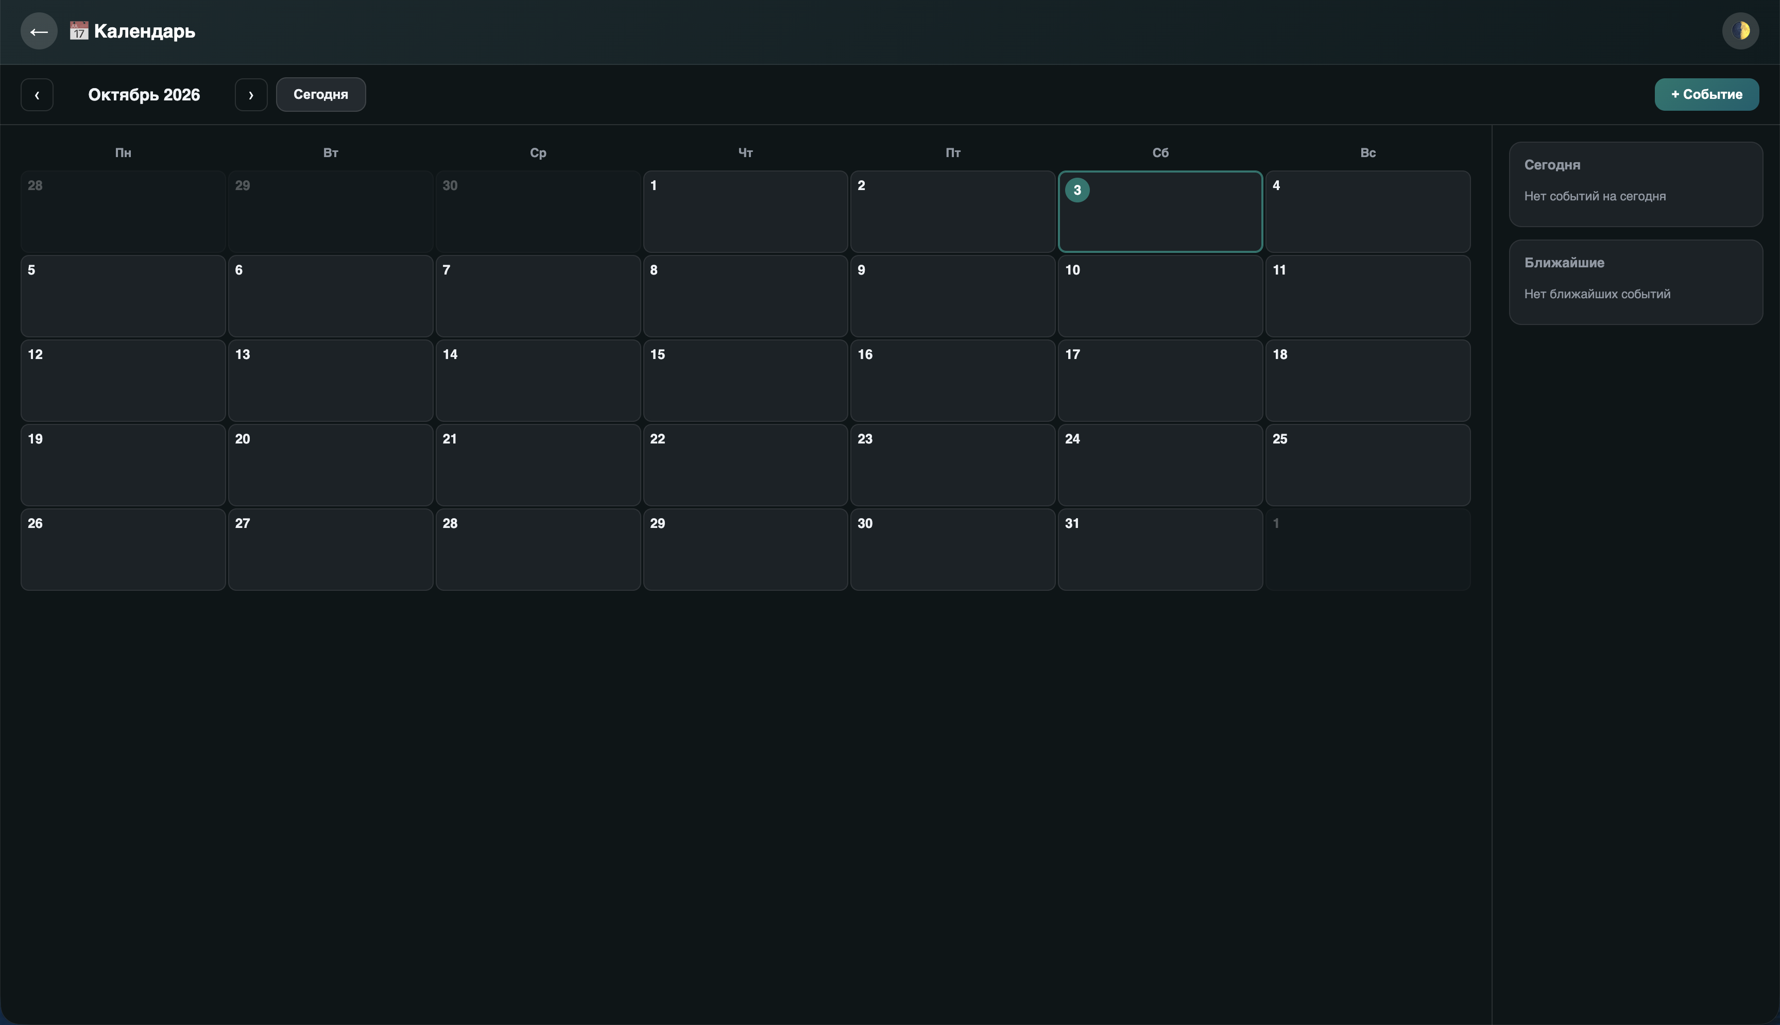Click the Ближайшие sidebar panel heading
The image size is (1780, 1025).
pos(1564,263)
